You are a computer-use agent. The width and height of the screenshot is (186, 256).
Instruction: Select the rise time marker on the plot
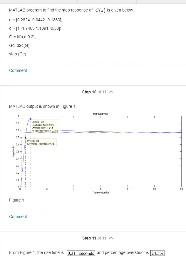click(25, 138)
